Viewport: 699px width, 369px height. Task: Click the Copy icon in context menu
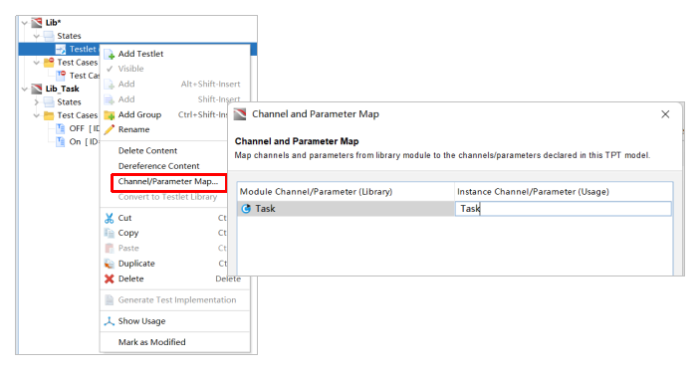[110, 233]
